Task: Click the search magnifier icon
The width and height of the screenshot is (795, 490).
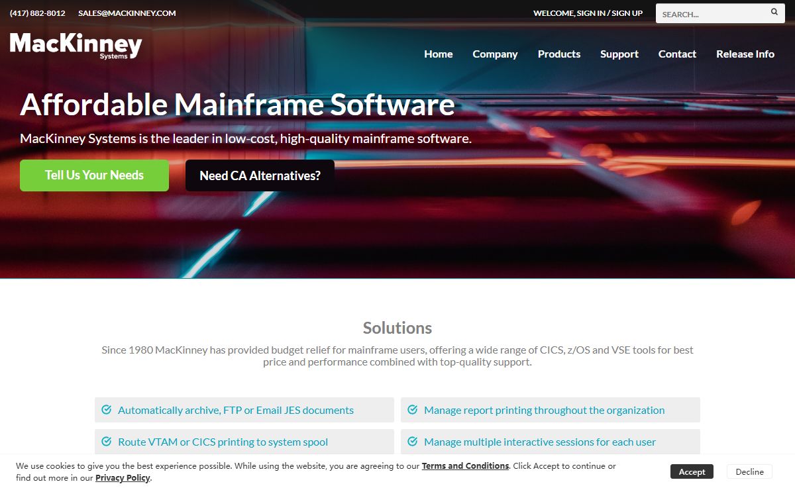Action: pos(774,12)
